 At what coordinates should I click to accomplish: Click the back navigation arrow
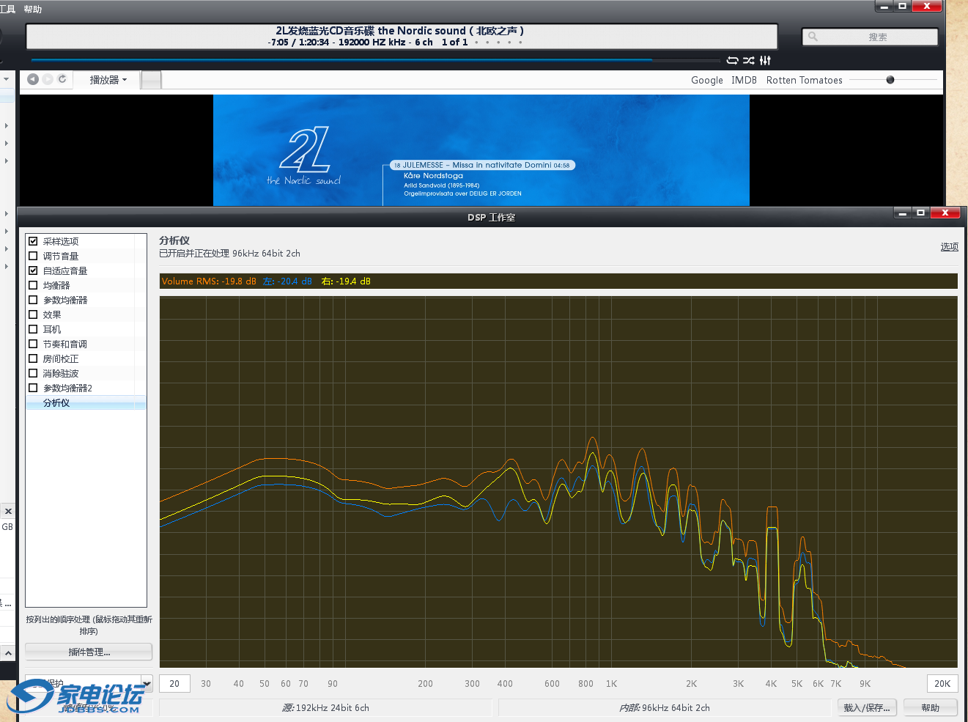pyautogui.click(x=33, y=79)
